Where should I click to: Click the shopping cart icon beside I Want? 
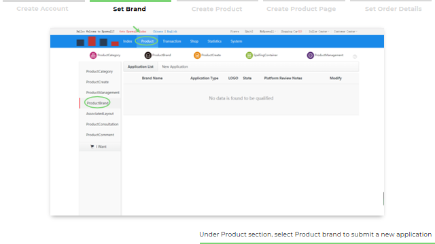coord(92,146)
